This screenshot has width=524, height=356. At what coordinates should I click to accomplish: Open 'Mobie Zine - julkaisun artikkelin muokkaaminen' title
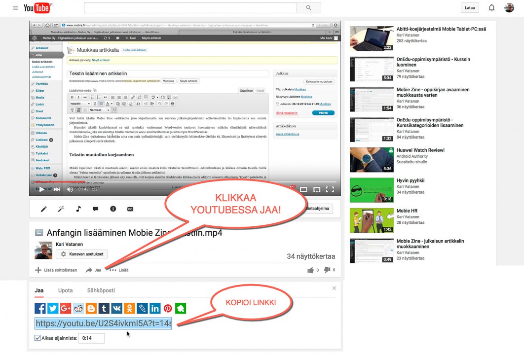[x=430, y=244]
